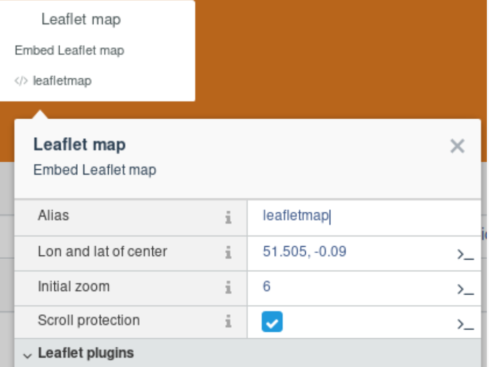Click info icon next to Alias
Image resolution: width=489 pixels, height=367 pixels.
pos(229,217)
